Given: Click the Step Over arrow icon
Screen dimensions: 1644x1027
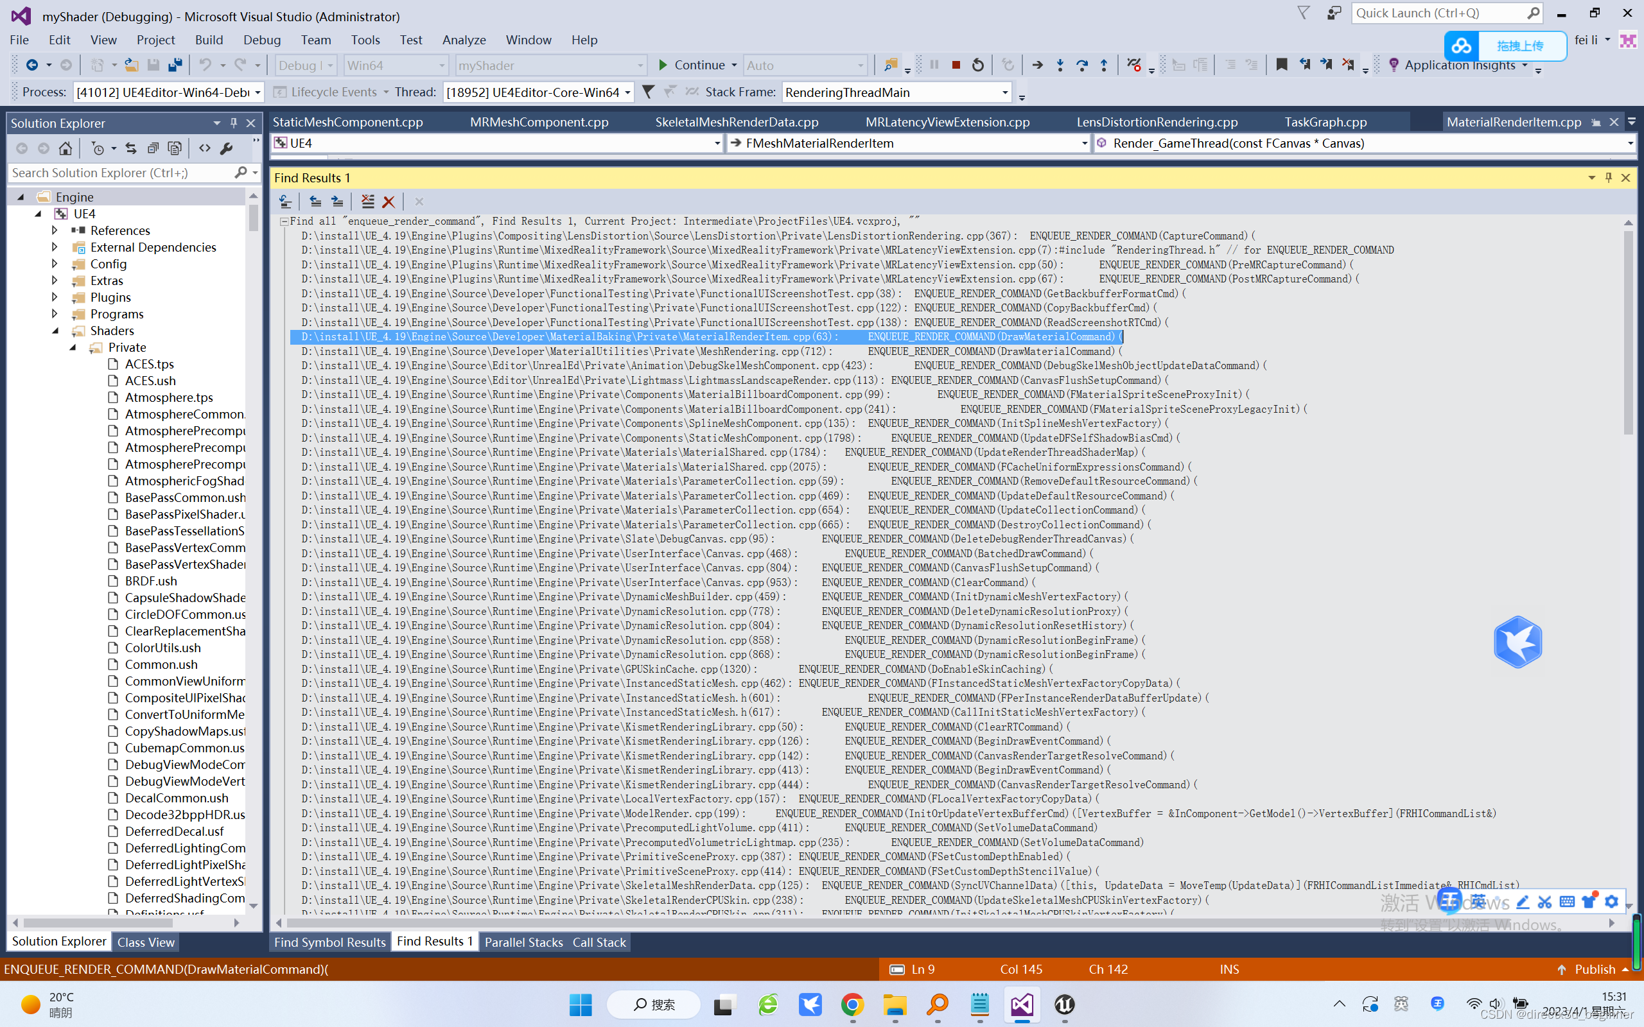Looking at the screenshot, I should (1082, 65).
